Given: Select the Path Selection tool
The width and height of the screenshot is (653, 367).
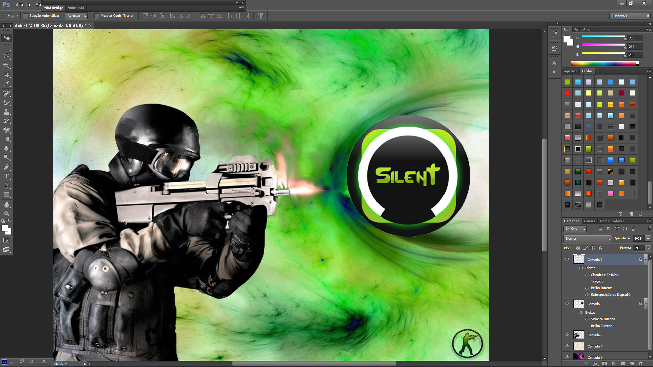Looking at the screenshot, I should pos(6,186).
